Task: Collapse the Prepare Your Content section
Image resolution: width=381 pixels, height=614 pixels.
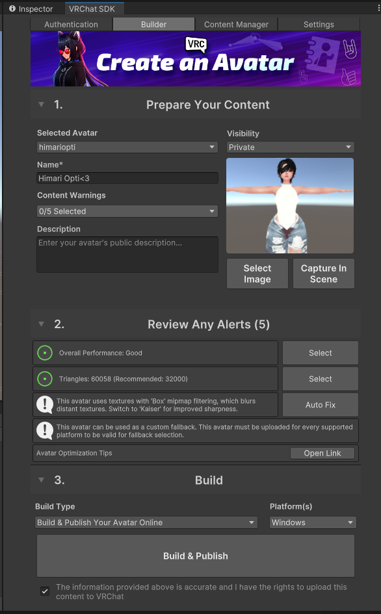Action: click(41, 105)
